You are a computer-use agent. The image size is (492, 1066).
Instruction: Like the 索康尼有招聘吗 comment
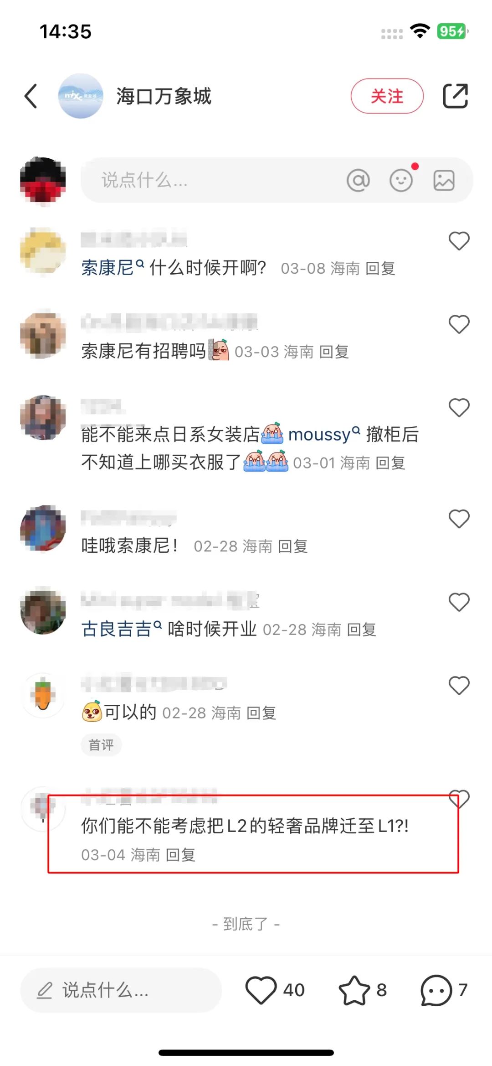[x=459, y=324]
